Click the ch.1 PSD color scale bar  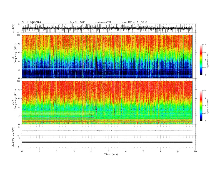(201, 60)
